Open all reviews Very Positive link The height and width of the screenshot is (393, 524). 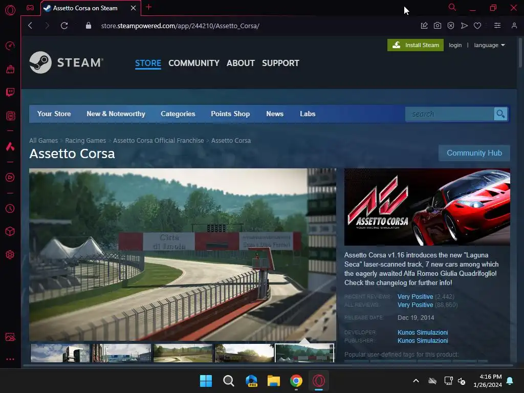click(415, 305)
